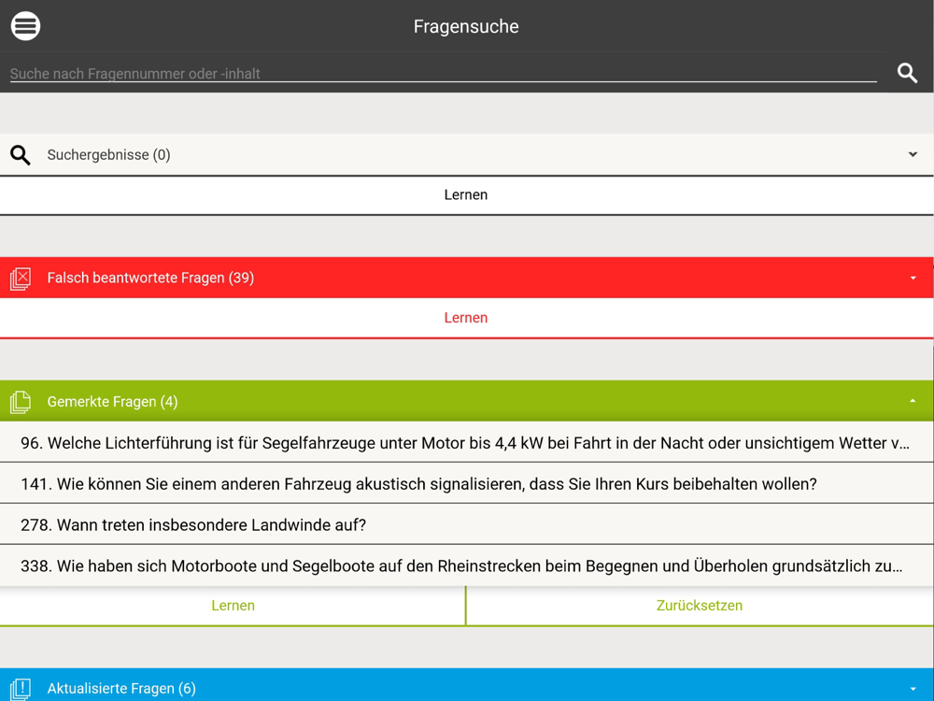Image resolution: width=934 pixels, height=701 pixels.
Task: Open question 96 about Lichterführung
Action: (x=467, y=443)
